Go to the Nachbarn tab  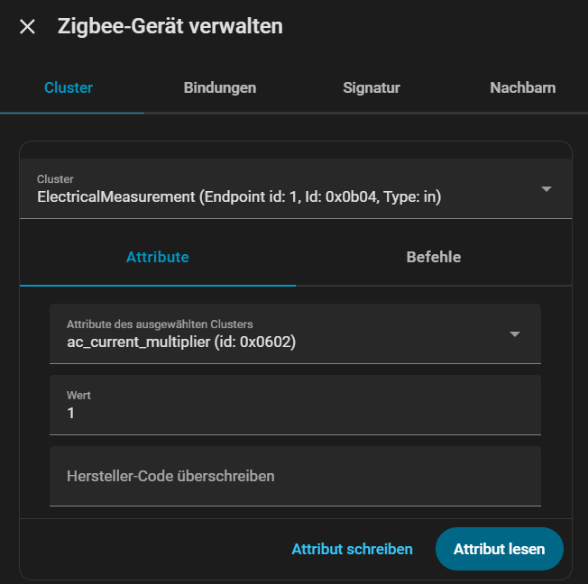pos(522,88)
